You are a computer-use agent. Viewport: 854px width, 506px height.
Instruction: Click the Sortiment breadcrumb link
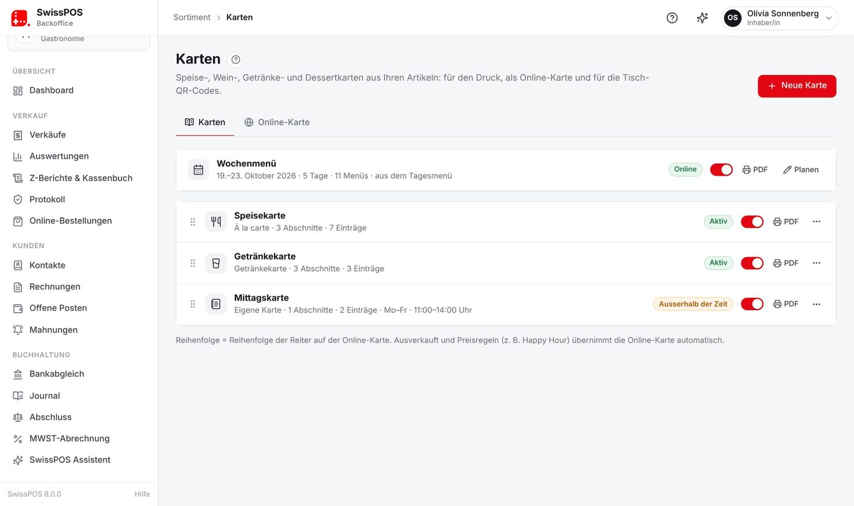[192, 17]
